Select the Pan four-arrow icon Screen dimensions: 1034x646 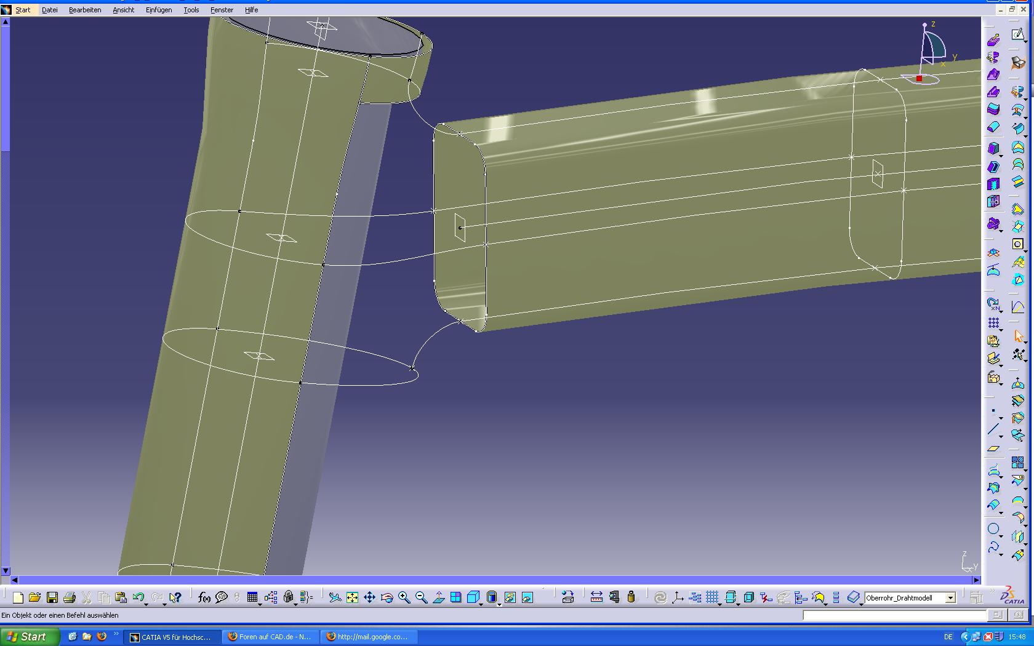pyautogui.click(x=369, y=597)
